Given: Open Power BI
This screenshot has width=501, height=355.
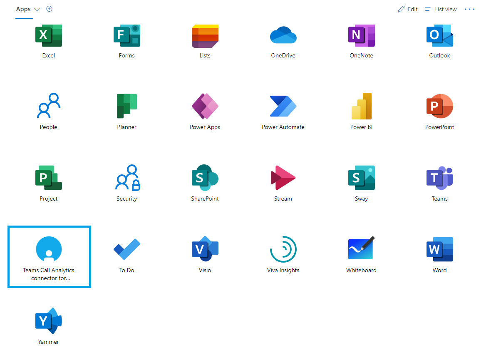Looking at the screenshot, I should tap(361, 107).
